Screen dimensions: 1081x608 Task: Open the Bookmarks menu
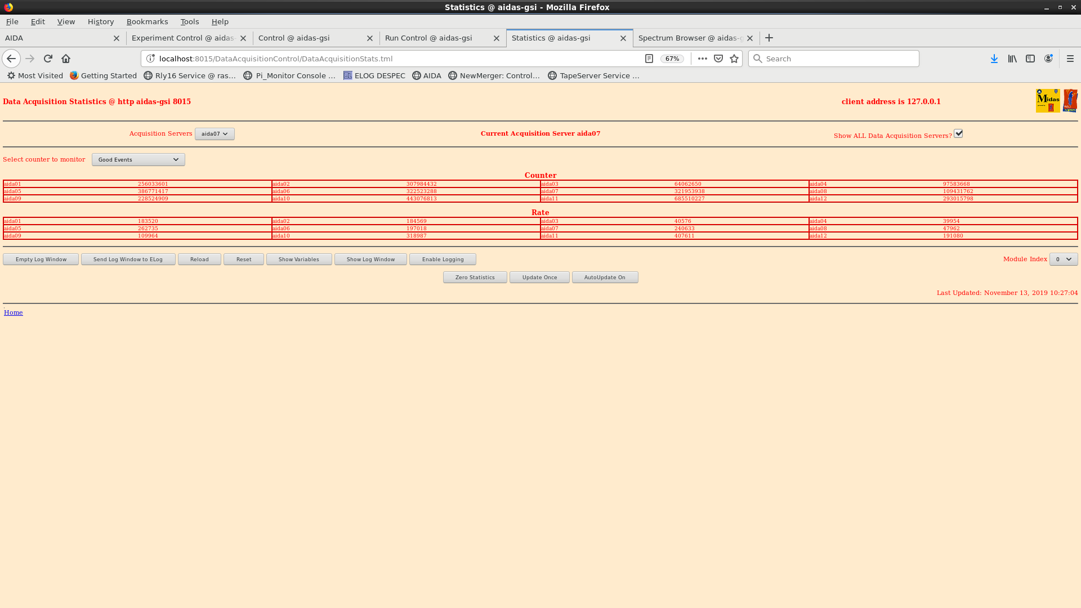pyautogui.click(x=147, y=21)
